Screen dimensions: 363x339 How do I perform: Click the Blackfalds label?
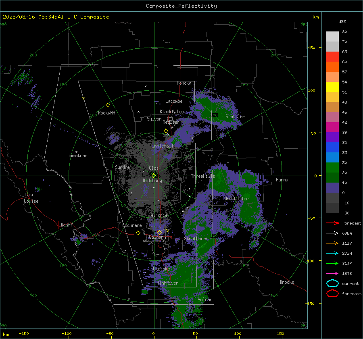(171, 112)
